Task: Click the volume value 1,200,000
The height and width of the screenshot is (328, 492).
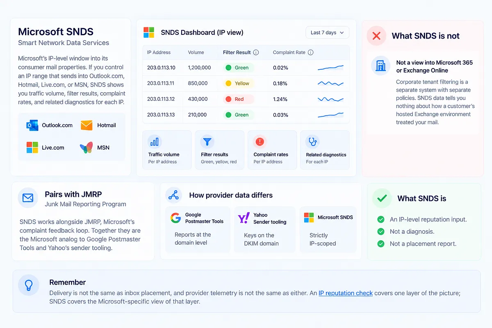Action: (x=200, y=68)
